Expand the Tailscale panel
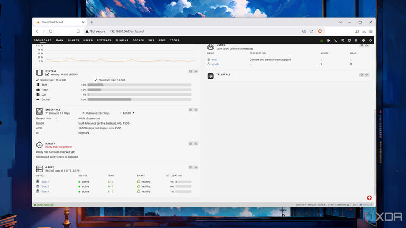 [367, 75]
